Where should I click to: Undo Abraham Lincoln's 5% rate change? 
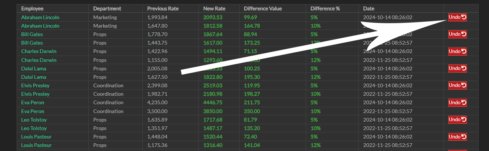click(457, 17)
